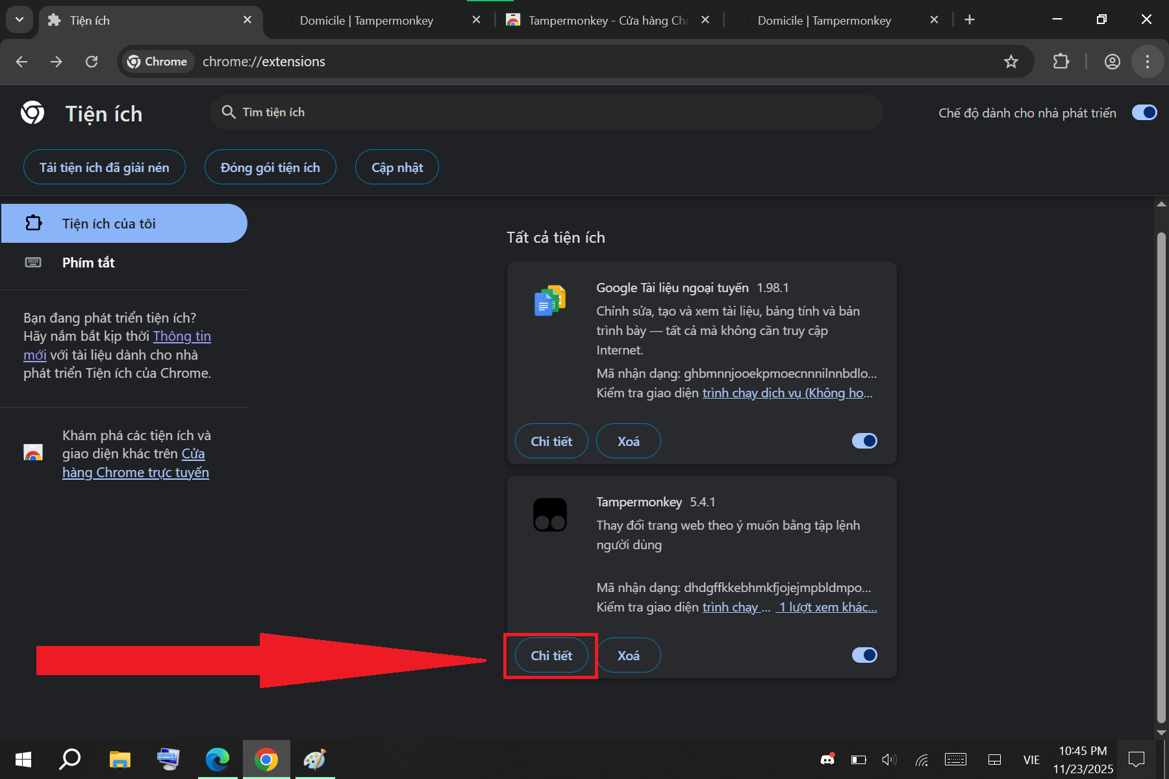Click Xoá button for Google Tài liệu

click(x=628, y=441)
